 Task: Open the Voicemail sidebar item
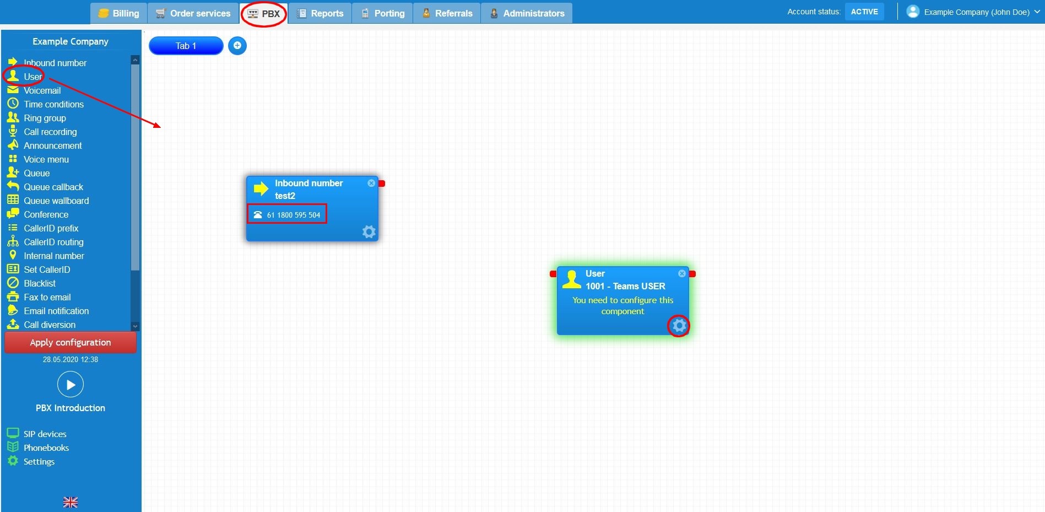coord(42,90)
